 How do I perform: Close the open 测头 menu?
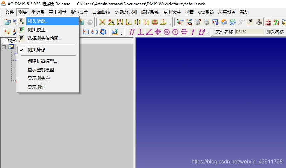(23, 12)
